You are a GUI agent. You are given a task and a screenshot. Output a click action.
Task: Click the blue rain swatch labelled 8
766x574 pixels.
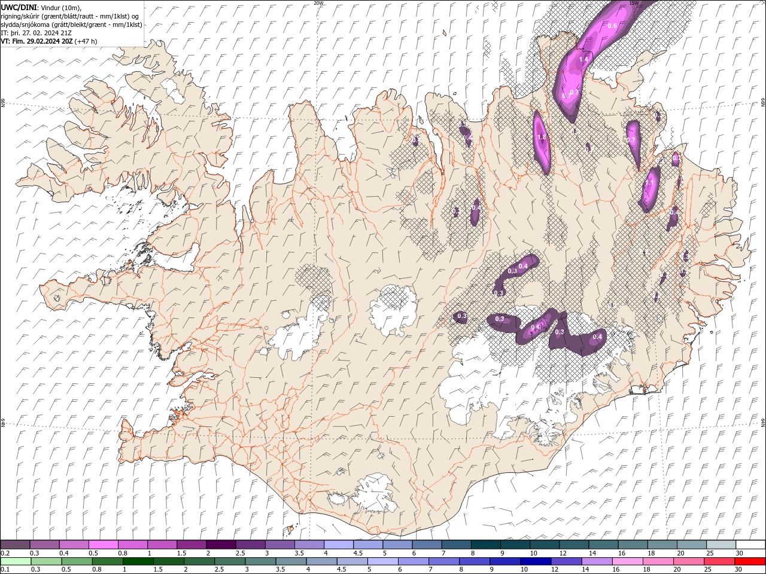click(x=474, y=561)
